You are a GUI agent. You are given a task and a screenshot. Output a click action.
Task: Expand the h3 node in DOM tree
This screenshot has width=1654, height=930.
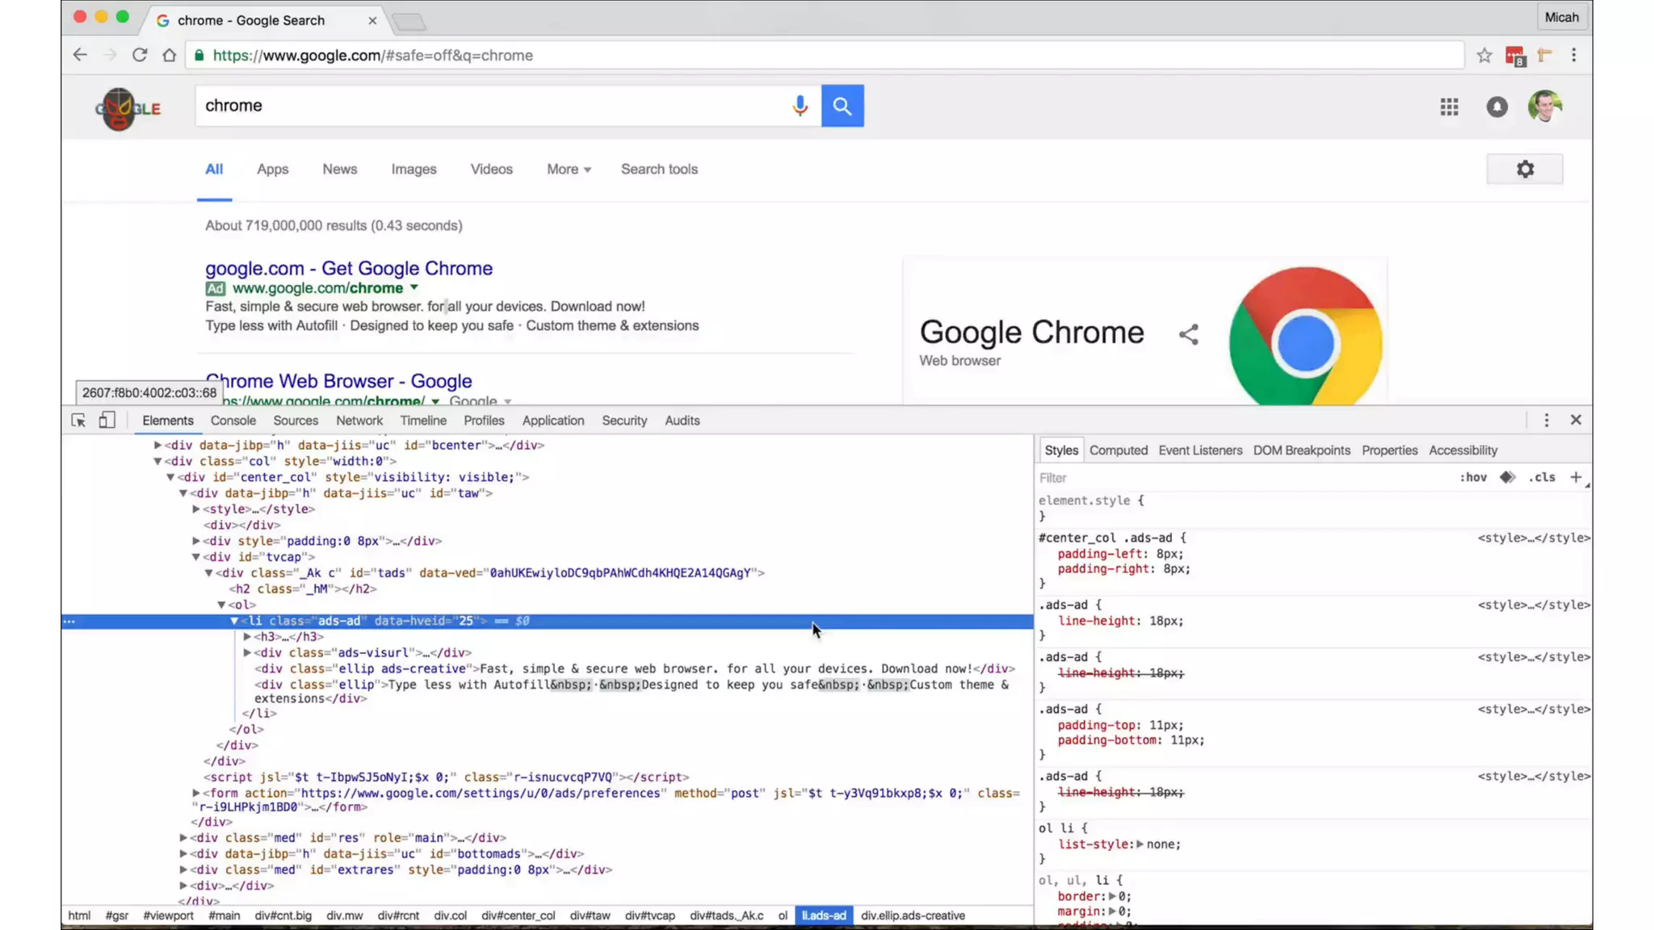tap(247, 637)
